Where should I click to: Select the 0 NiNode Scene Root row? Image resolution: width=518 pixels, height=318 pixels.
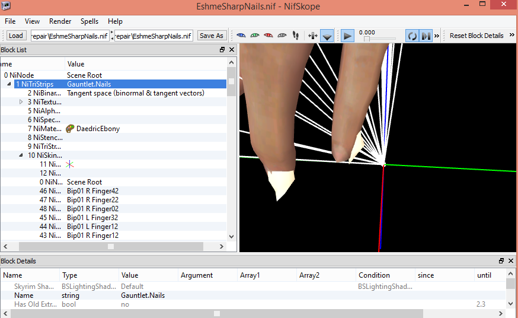[113, 75]
